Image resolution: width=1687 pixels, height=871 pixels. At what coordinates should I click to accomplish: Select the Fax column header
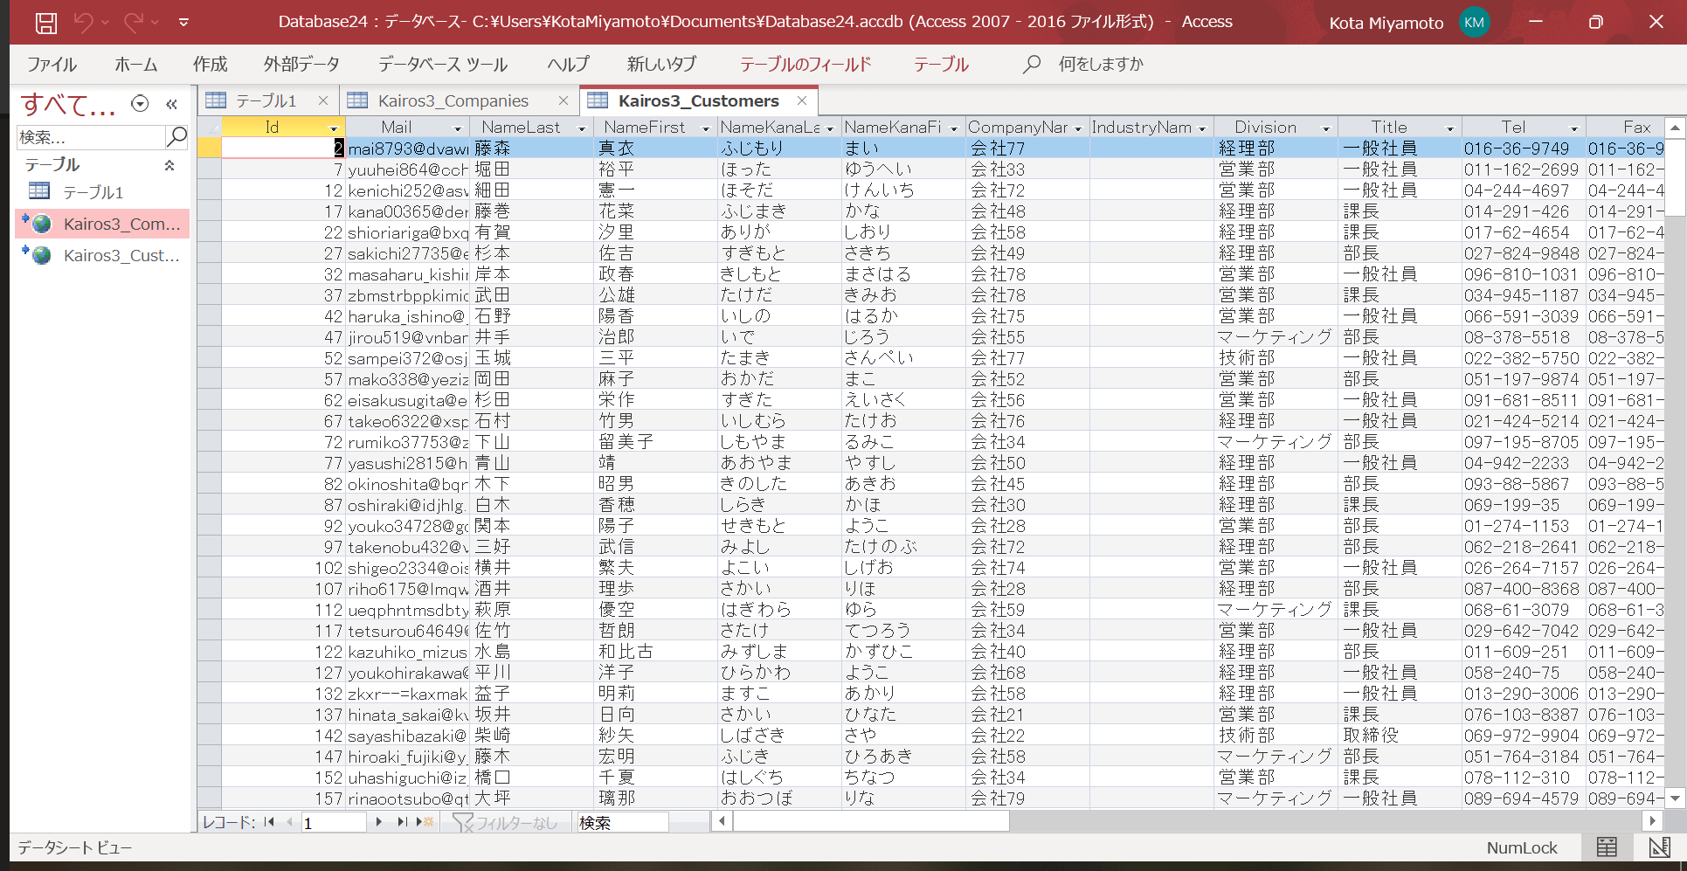pos(1625,128)
